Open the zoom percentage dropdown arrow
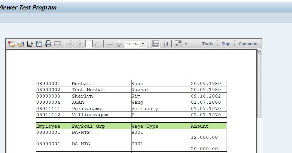Screen dimensions: 292x153 (143, 44)
